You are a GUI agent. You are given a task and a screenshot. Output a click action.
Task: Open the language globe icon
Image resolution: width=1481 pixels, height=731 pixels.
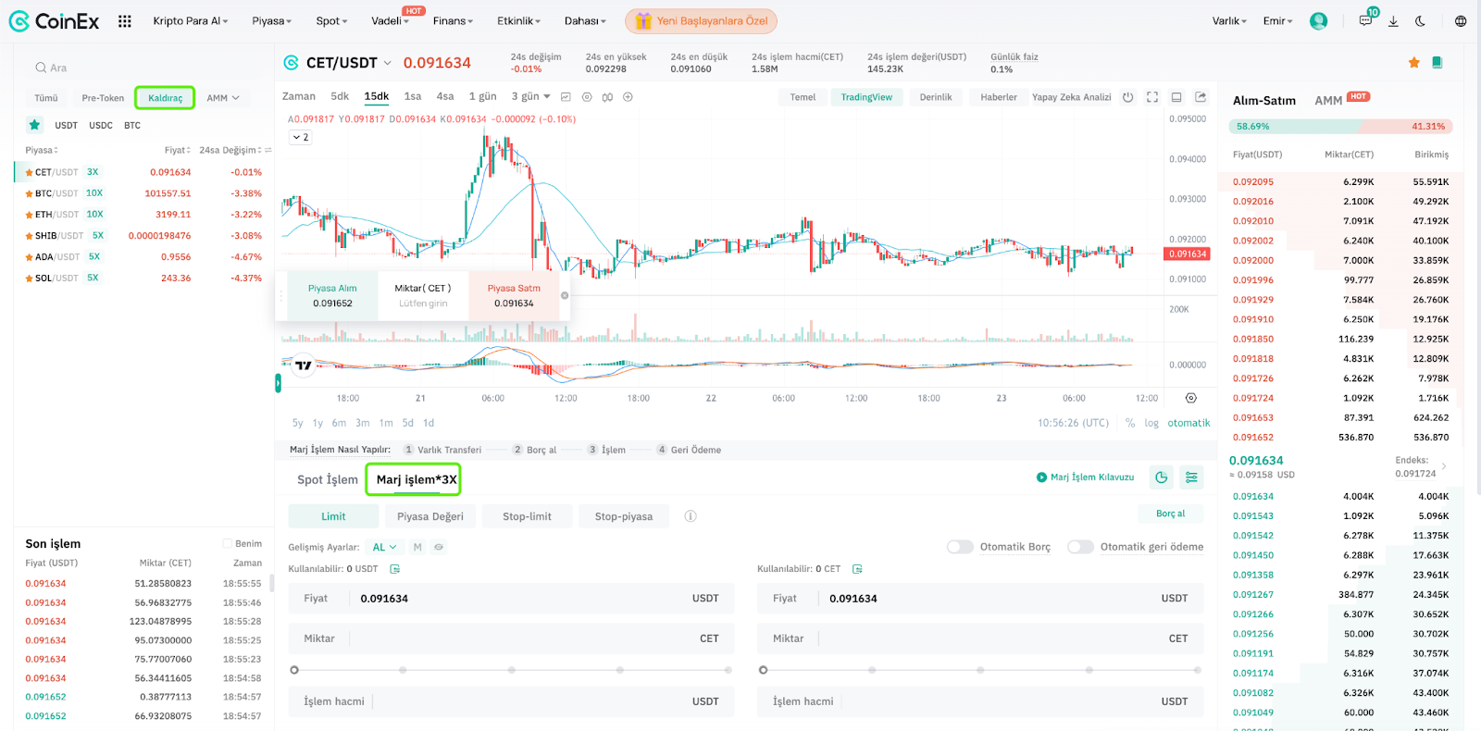1461,20
